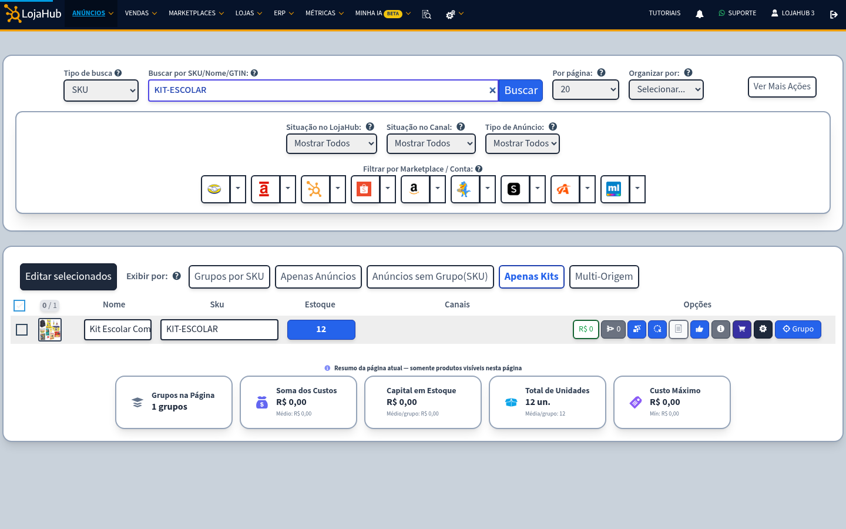Viewport: 846px width, 529px height.
Task: Check the Kit Escolar row checkbox
Action: [22, 330]
